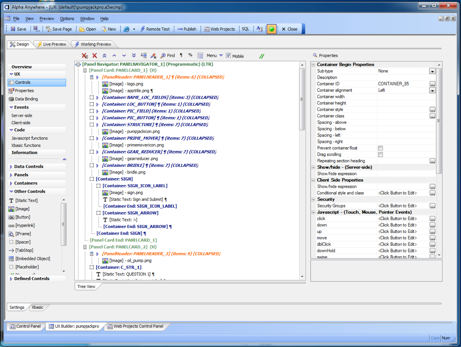Image resolution: width=461 pixels, height=347 pixels.
Task: Toggle the Prevent container float checkbox
Action: [x=381, y=148]
